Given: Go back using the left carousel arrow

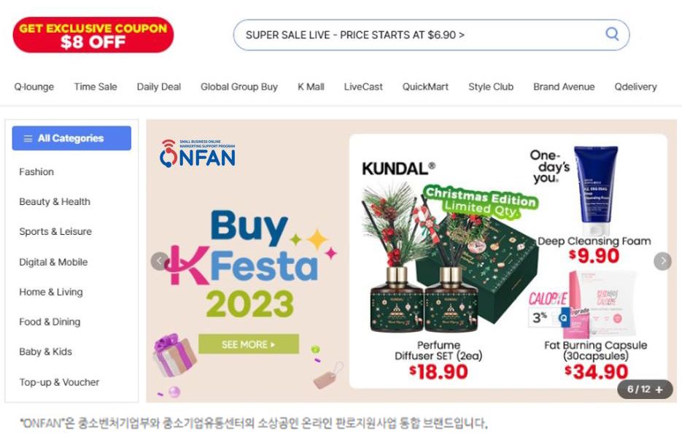Looking at the screenshot, I should 158,260.
